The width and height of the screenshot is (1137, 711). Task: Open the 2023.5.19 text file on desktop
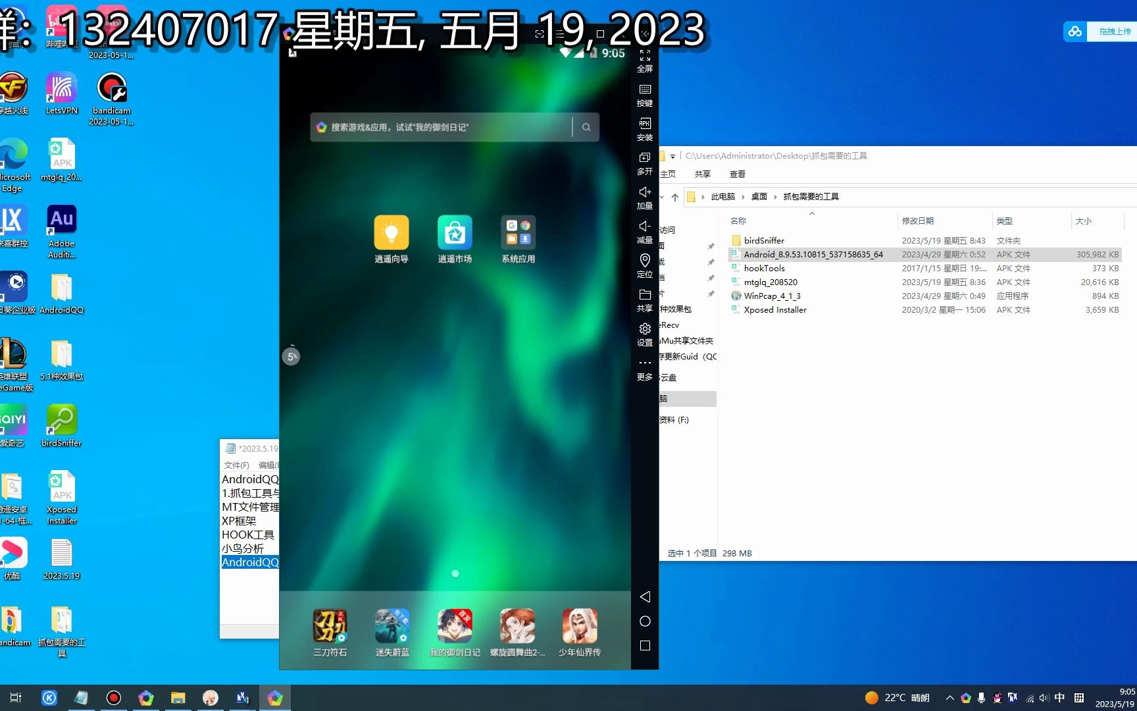(61, 559)
